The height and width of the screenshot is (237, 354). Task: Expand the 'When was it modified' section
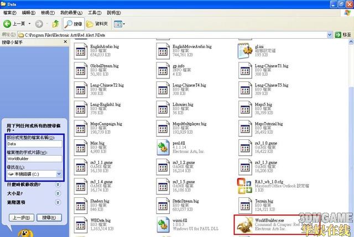(58, 185)
